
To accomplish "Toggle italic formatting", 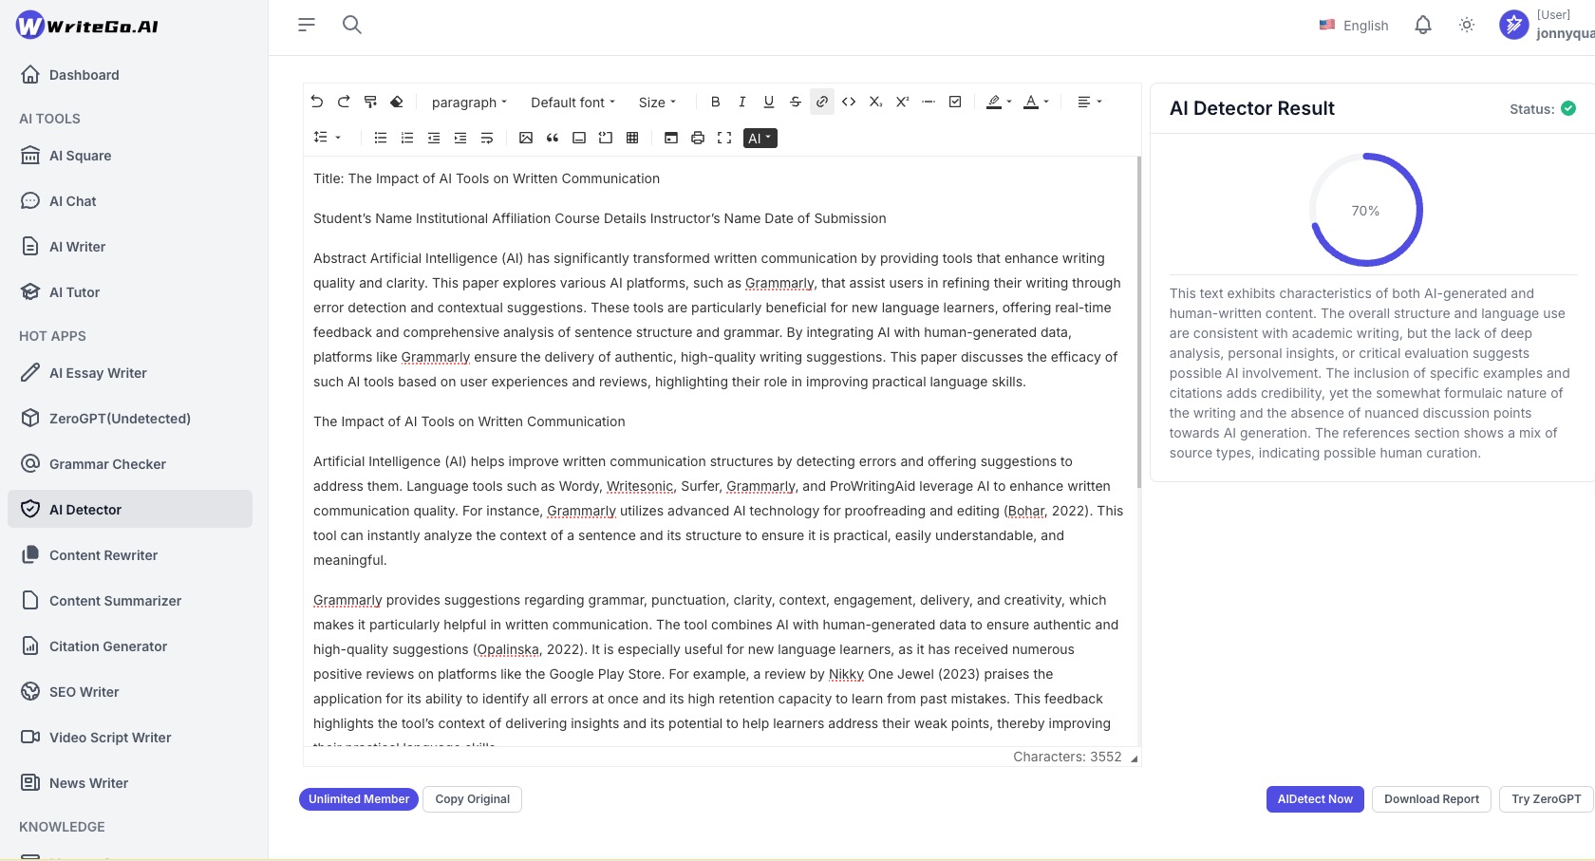I will (742, 102).
